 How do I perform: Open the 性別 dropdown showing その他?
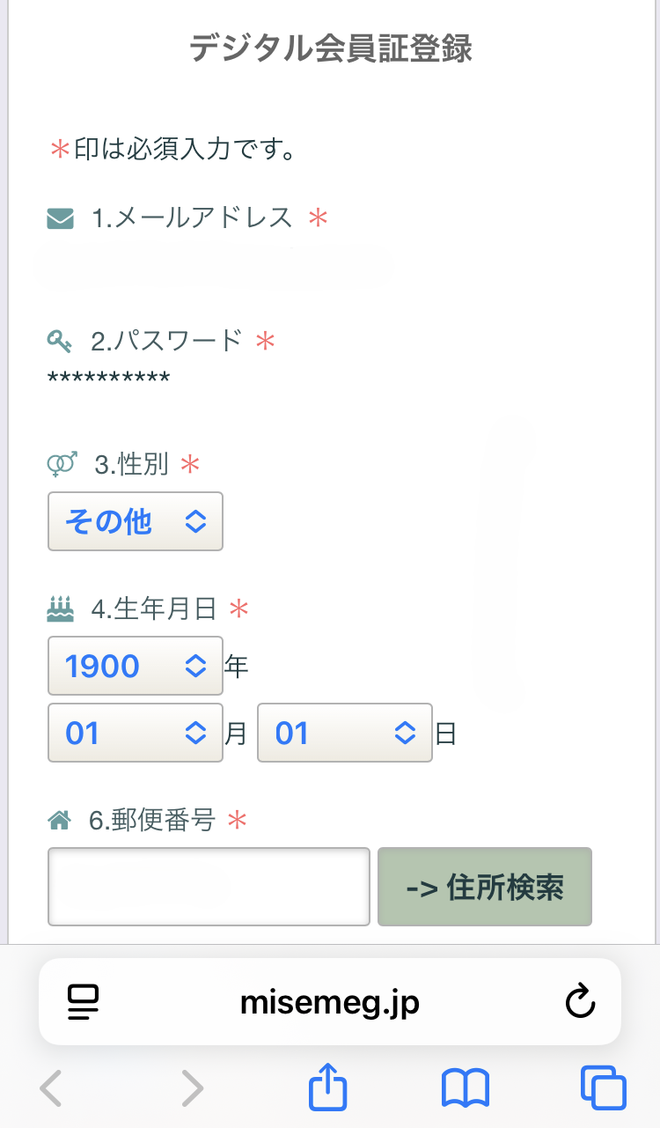136,522
